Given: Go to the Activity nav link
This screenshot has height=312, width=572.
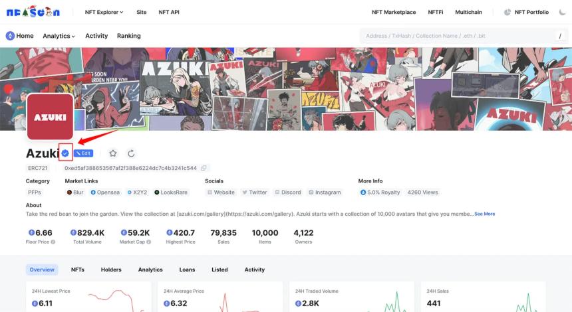Looking at the screenshot, I should [96, 36].
